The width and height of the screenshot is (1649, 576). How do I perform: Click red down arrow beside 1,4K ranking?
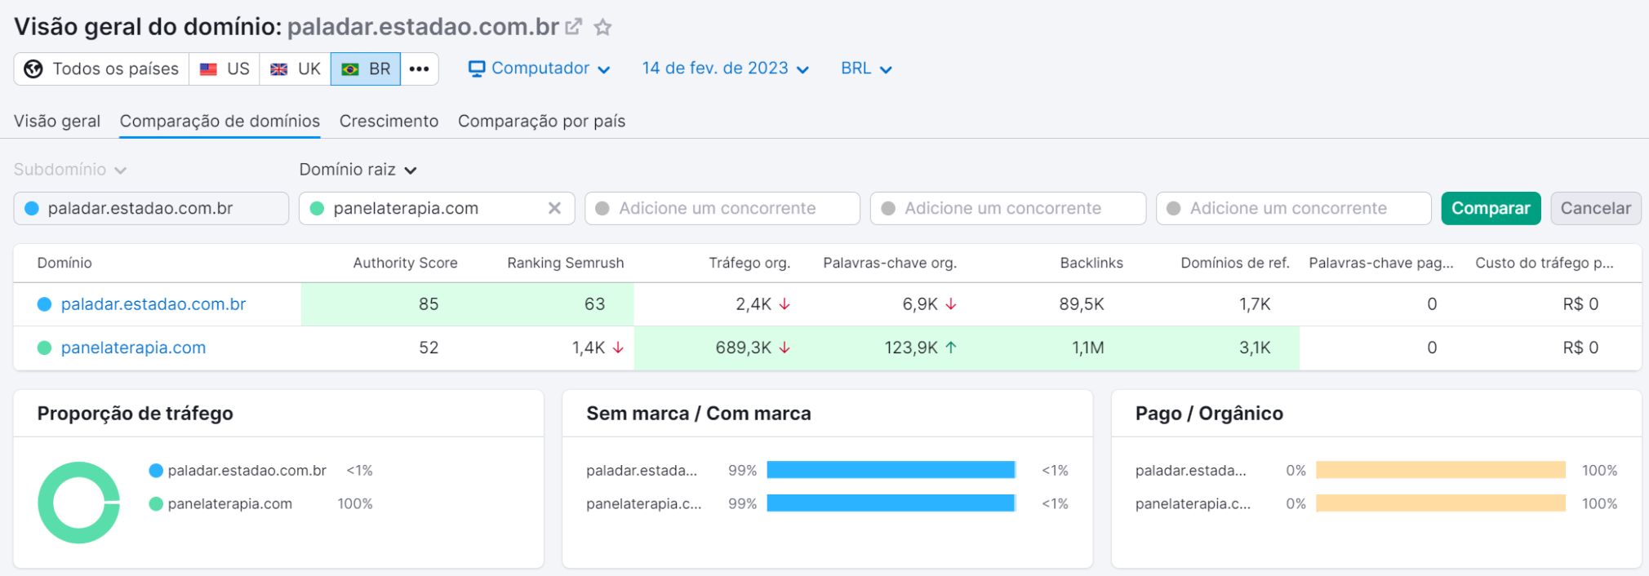click(618, 348)
